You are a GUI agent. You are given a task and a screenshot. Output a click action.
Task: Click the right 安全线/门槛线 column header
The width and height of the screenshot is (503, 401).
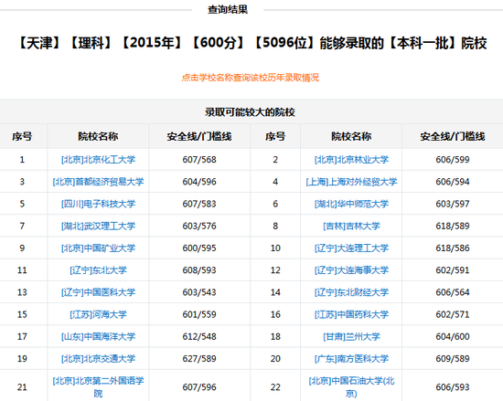coord(453,136)
